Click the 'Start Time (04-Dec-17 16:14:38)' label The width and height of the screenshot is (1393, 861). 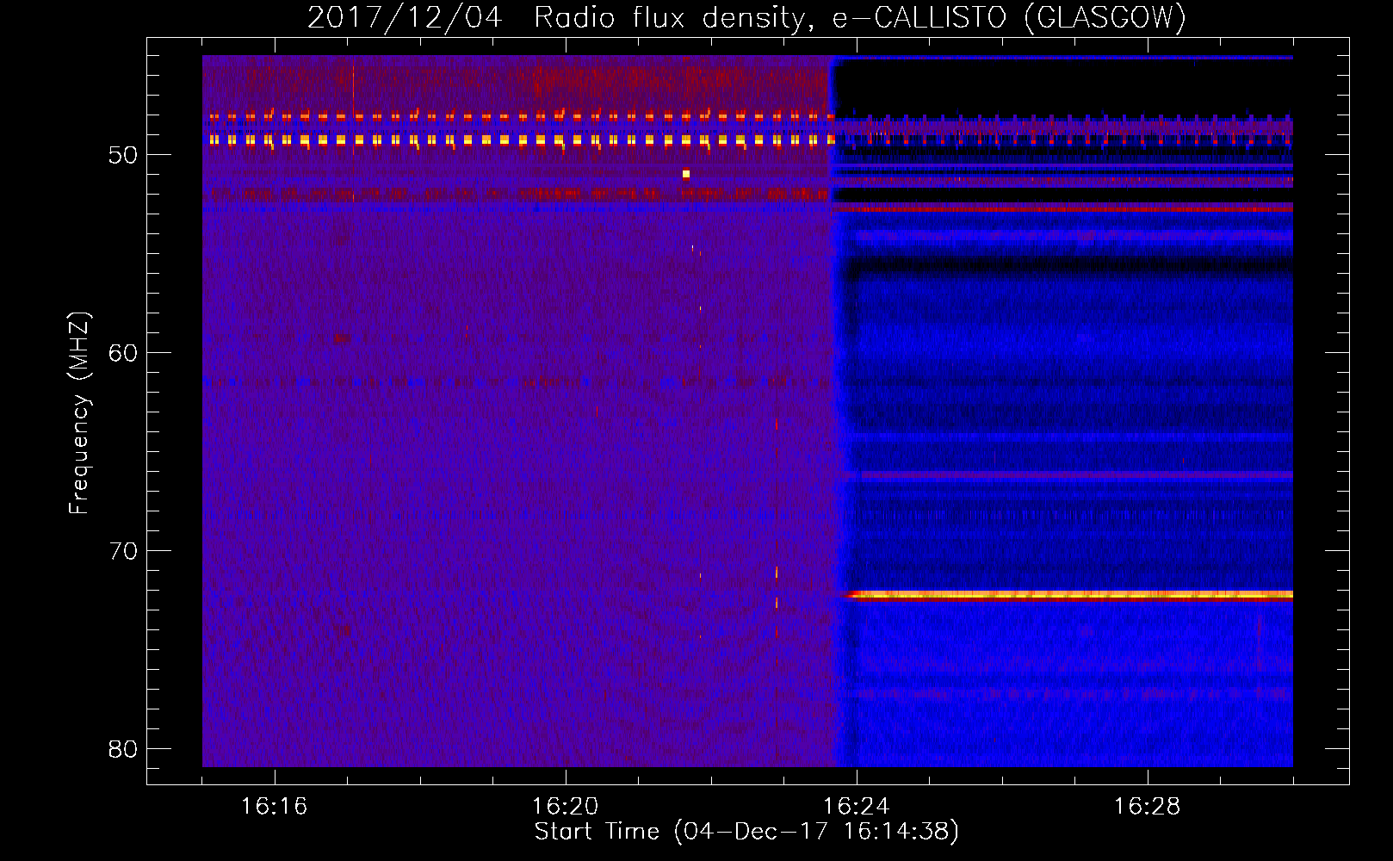click(x=746, y=832)
